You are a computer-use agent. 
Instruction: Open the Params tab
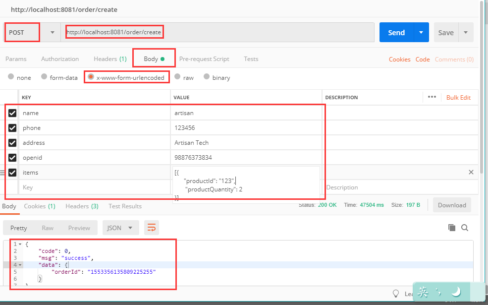coord(16,59)
